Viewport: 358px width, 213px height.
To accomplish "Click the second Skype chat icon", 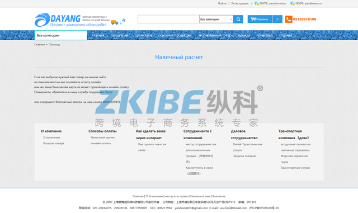I will coord(292,3).
